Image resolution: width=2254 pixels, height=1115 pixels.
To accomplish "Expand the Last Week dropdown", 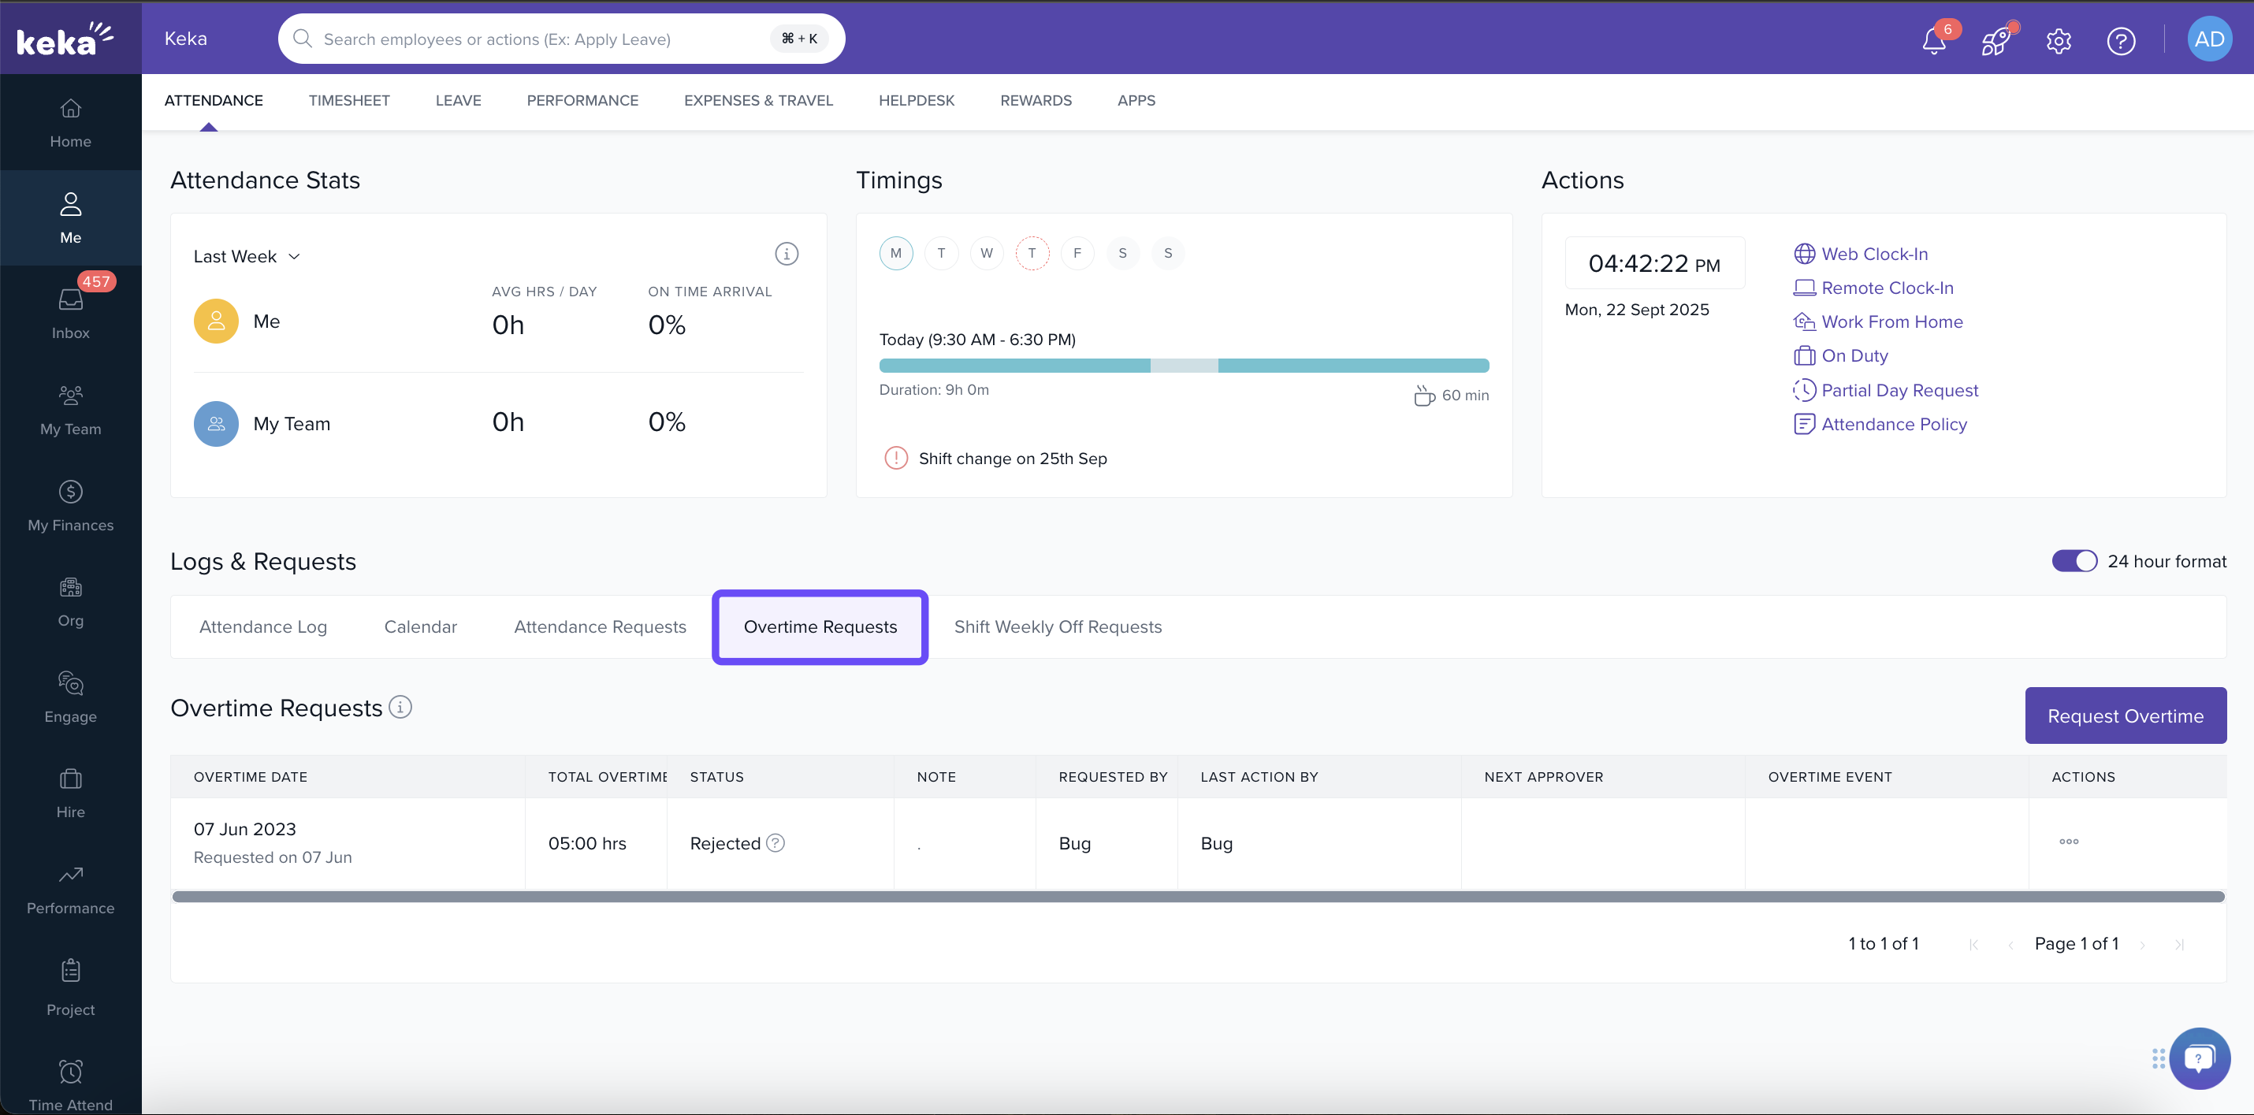I will pos(247,256).
